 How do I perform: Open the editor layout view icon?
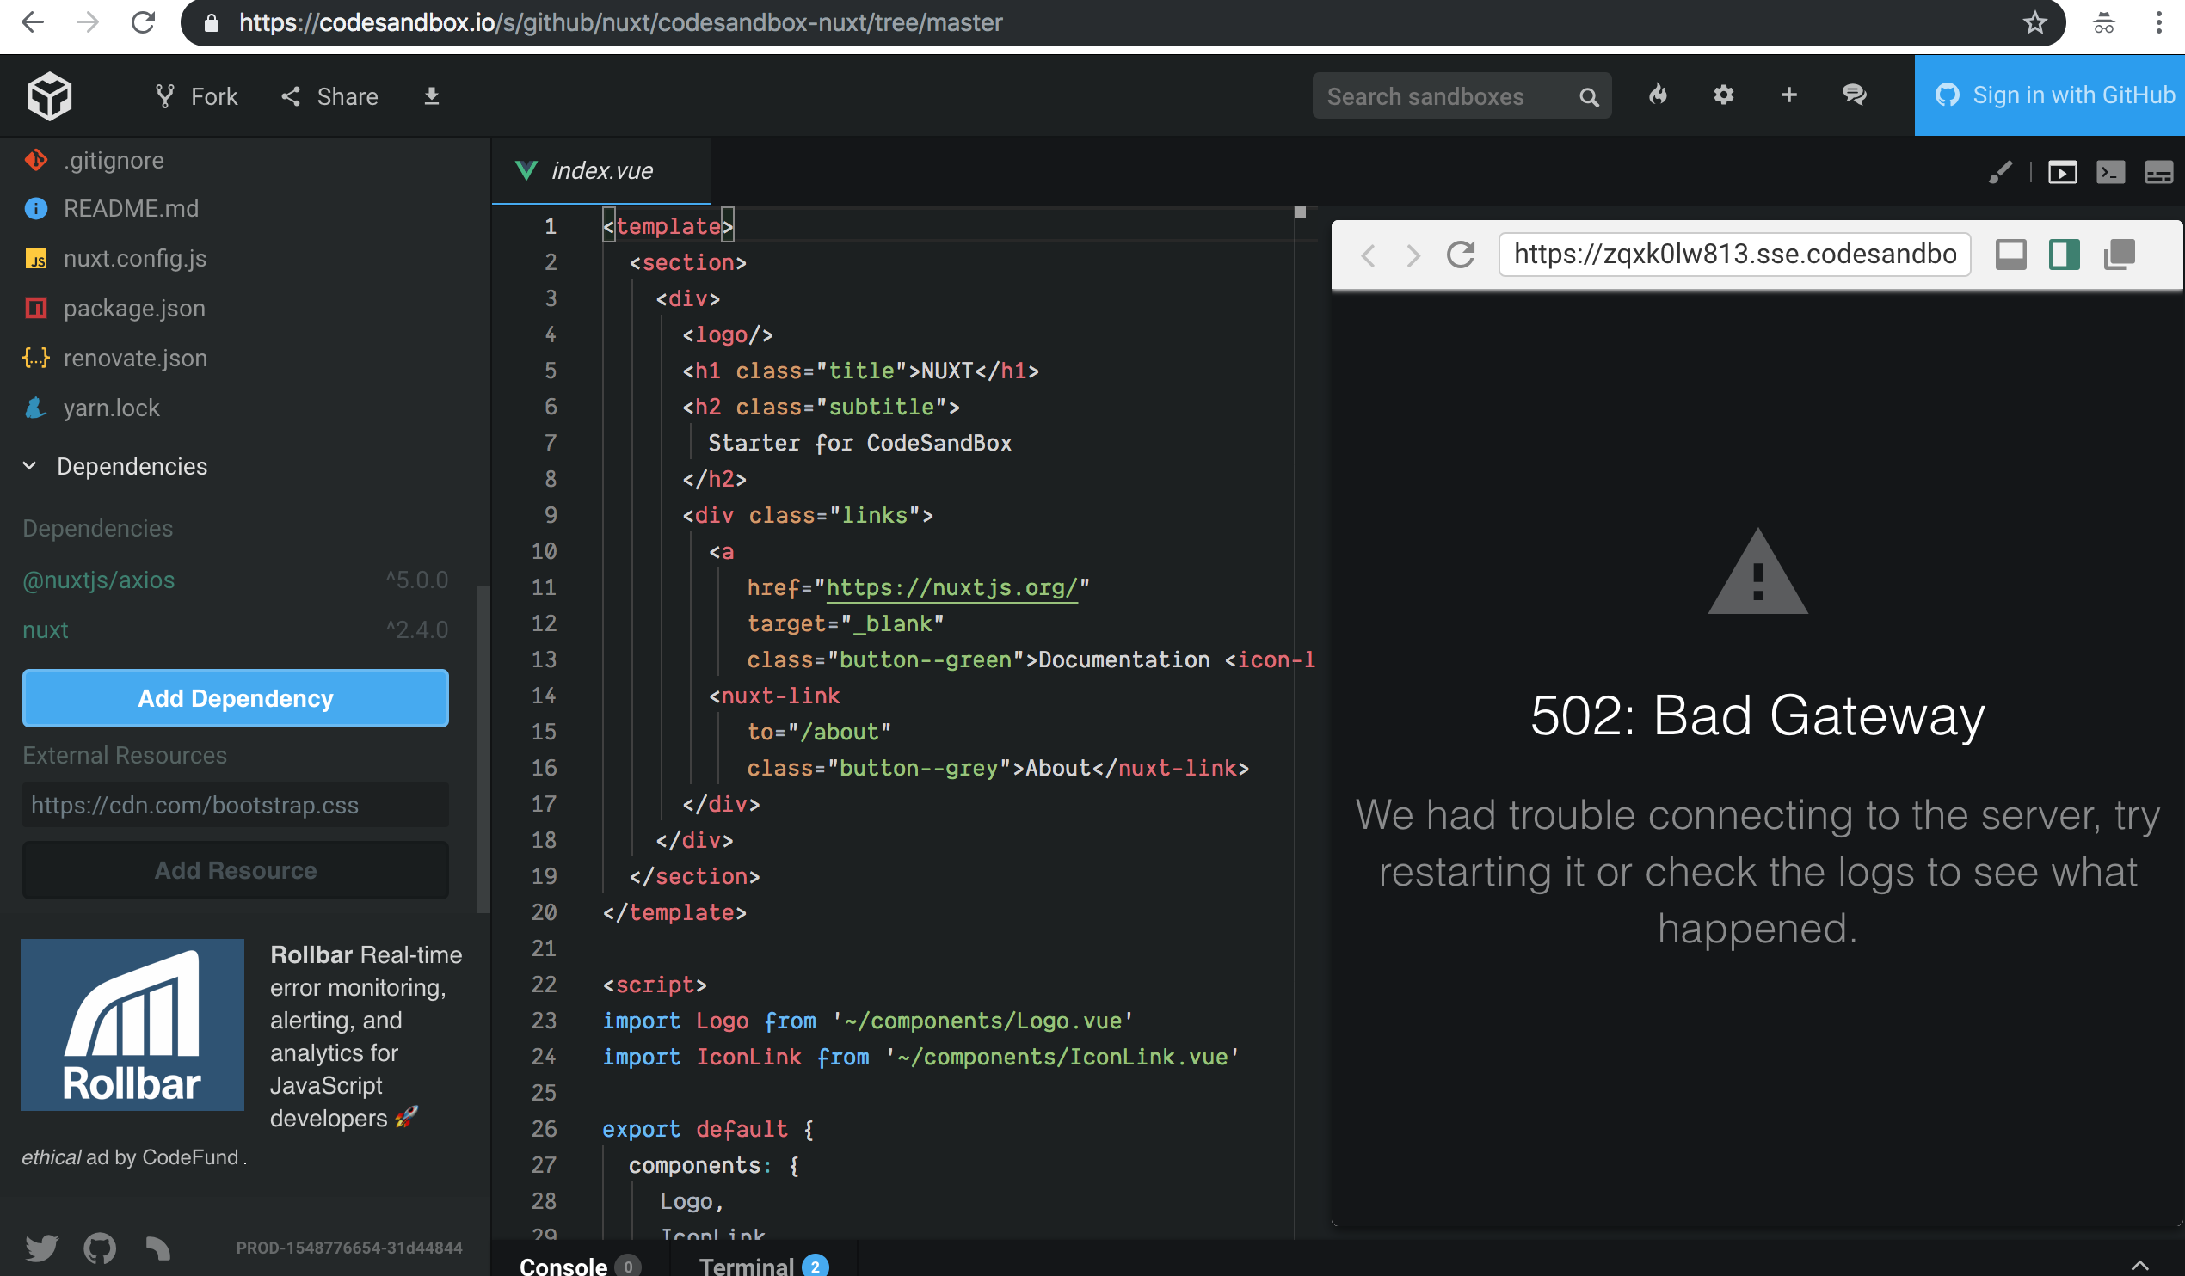tap(2158, 173)
